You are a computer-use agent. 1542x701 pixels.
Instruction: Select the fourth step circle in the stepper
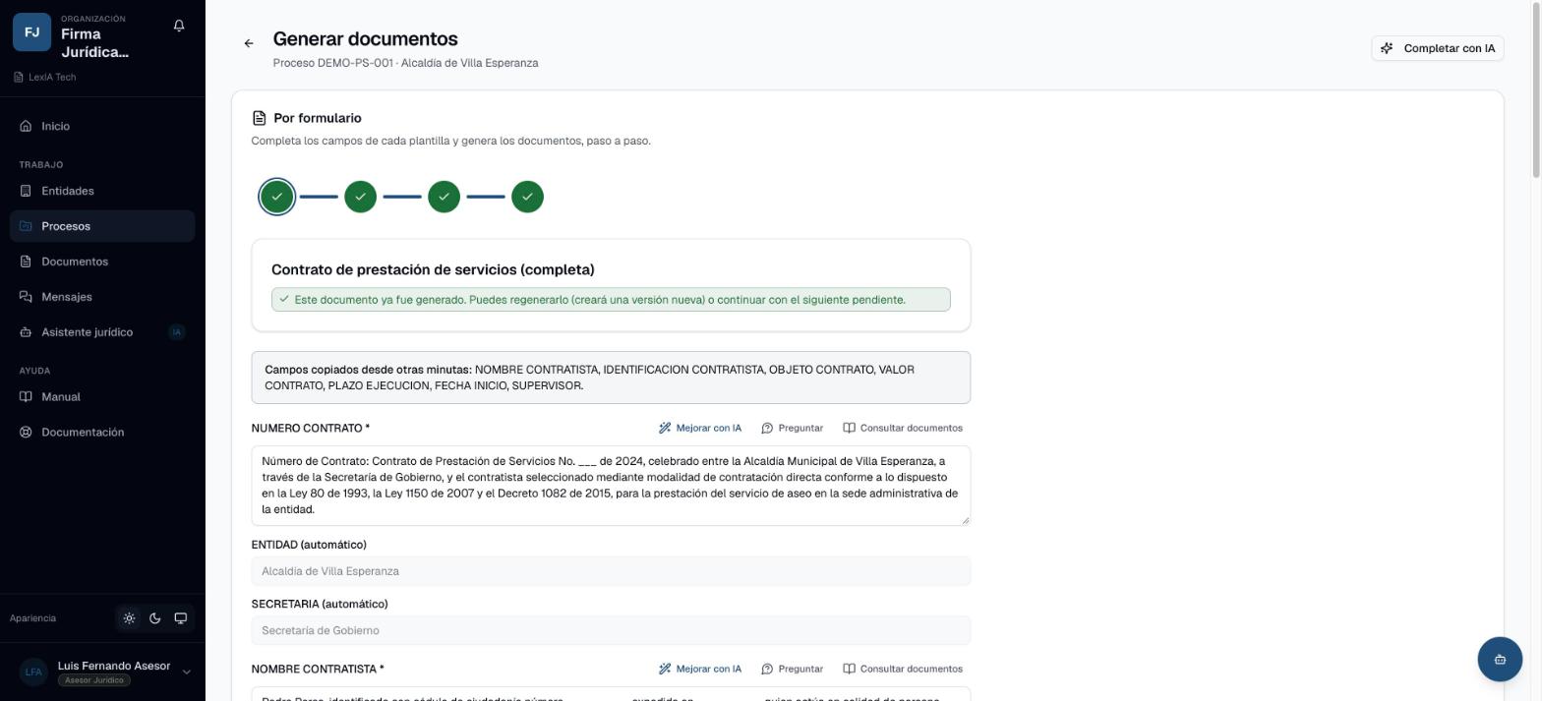[528, 197]
